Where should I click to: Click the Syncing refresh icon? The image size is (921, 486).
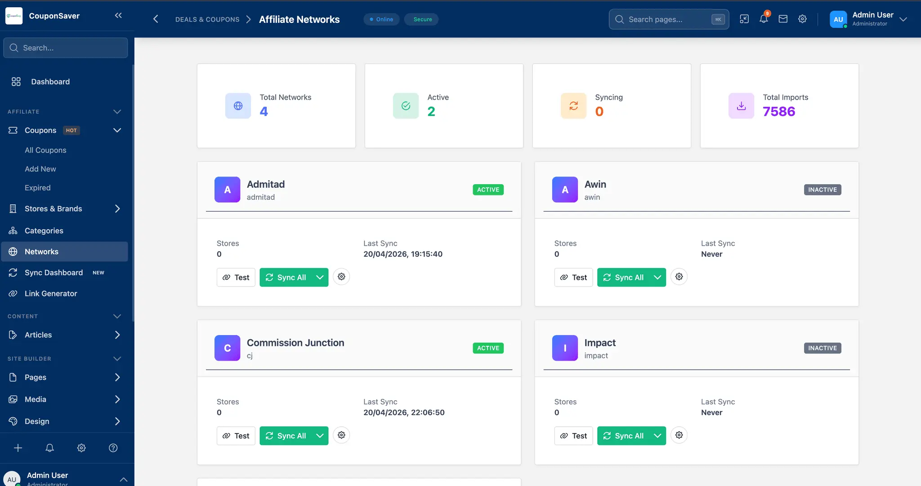573,106
